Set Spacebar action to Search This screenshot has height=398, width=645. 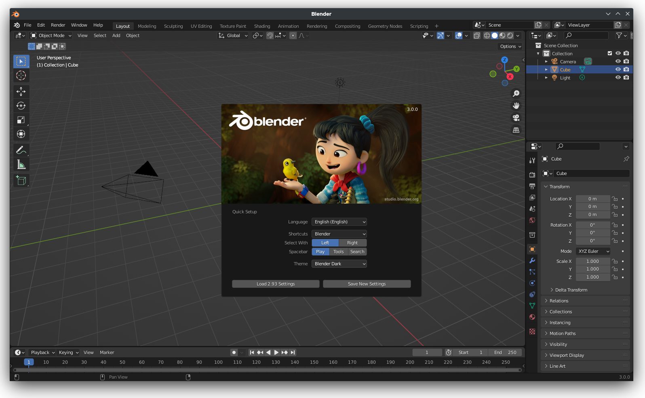coord(357,252)
